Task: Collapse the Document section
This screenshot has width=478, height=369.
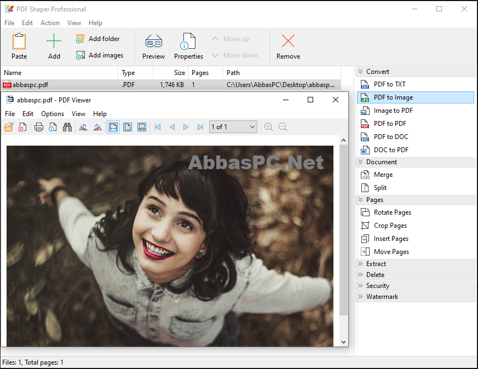Action: point(415,162)
